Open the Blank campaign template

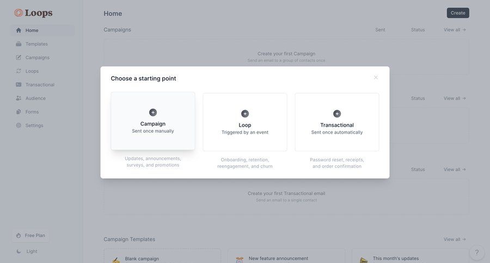(x=162, y=256)
